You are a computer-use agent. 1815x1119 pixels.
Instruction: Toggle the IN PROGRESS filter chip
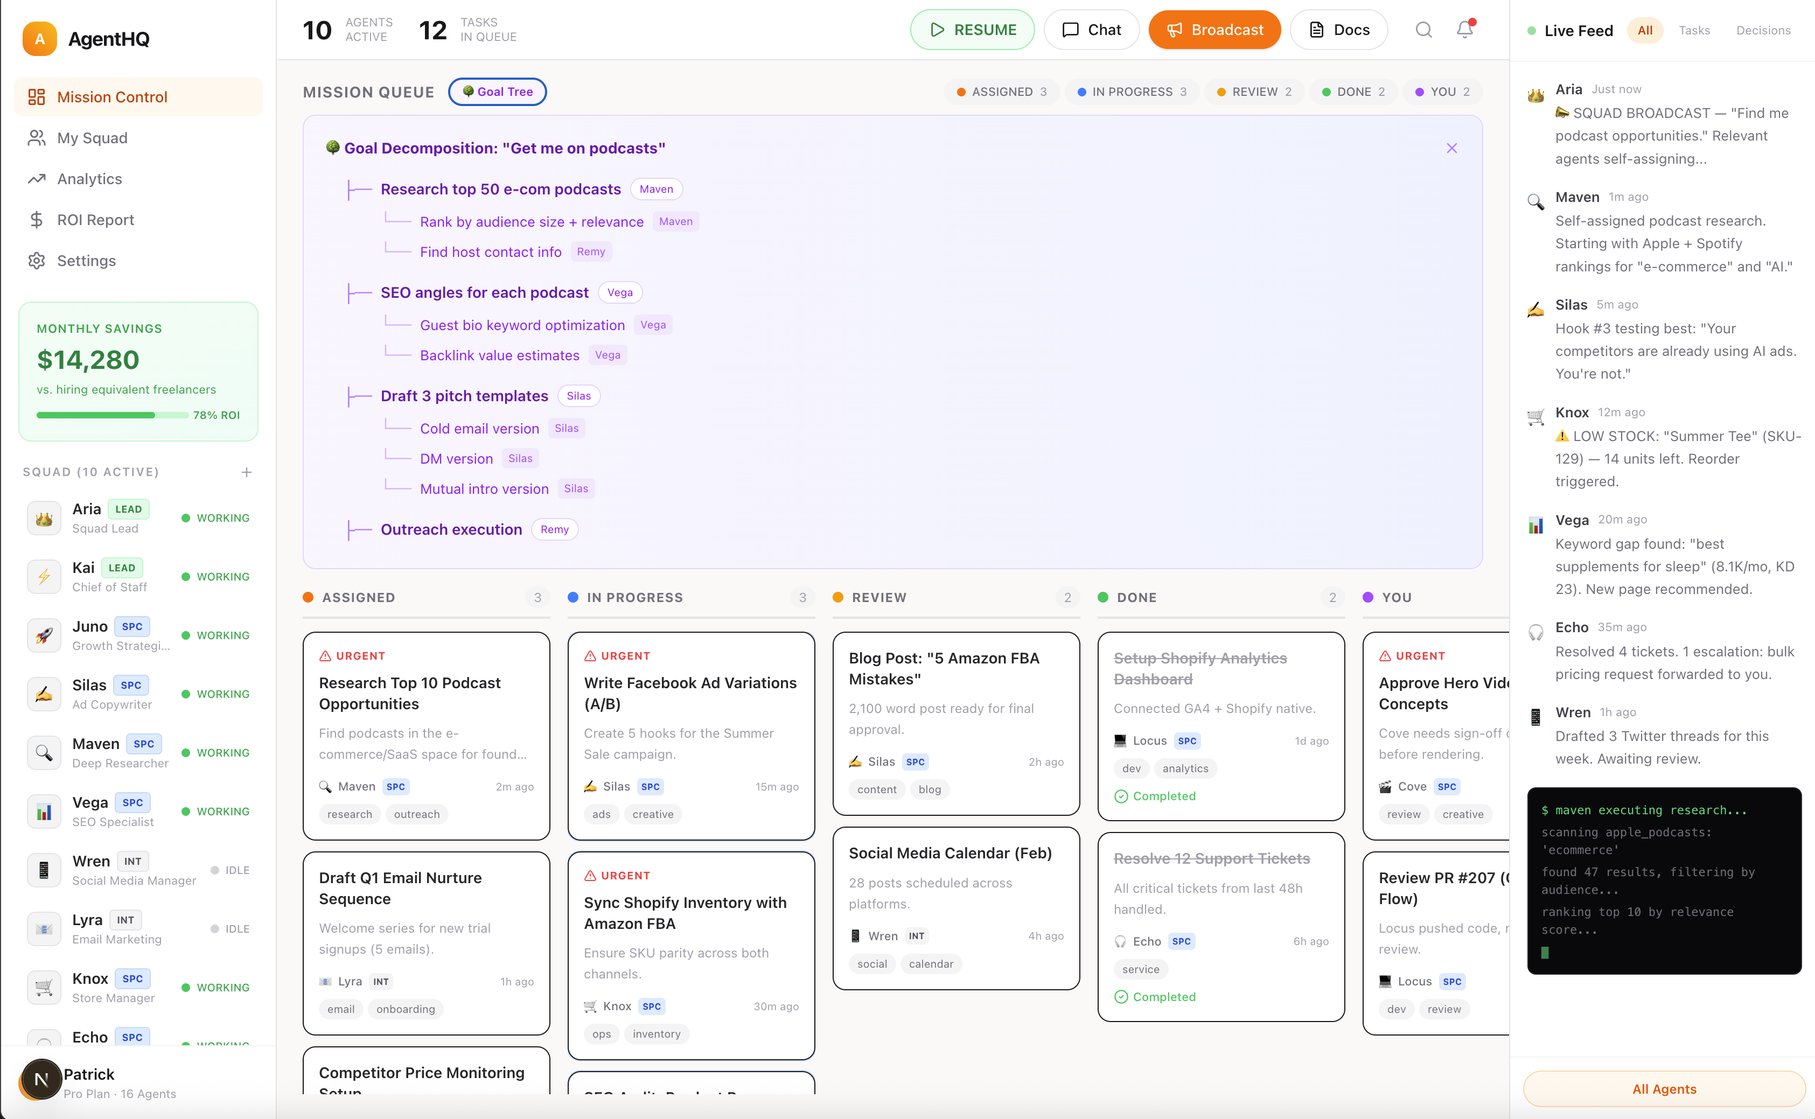[1132, 92]
